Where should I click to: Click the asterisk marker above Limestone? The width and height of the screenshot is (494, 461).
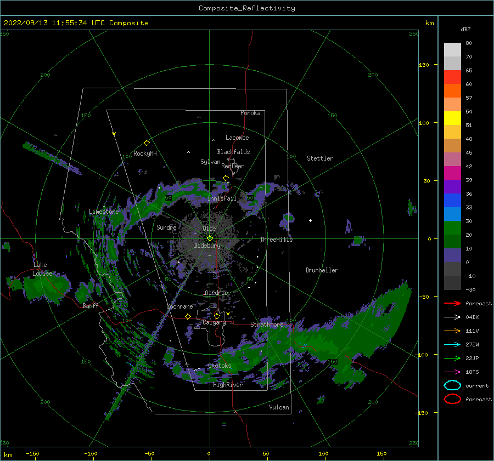[104, 207]
